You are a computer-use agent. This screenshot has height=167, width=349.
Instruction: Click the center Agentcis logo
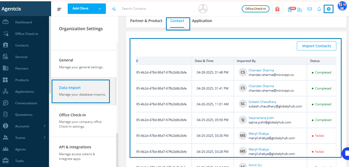click(x=203, y=9)
